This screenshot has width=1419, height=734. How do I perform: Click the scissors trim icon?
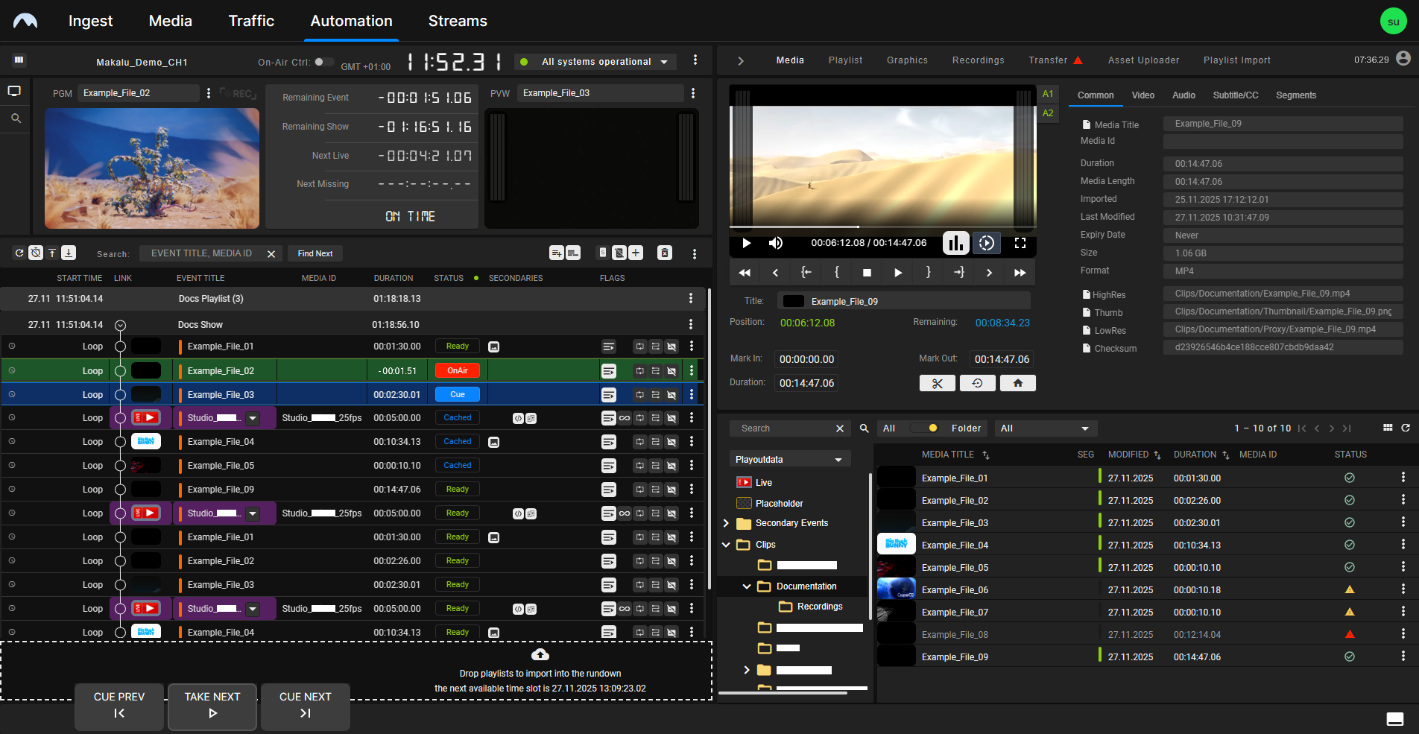938,383
